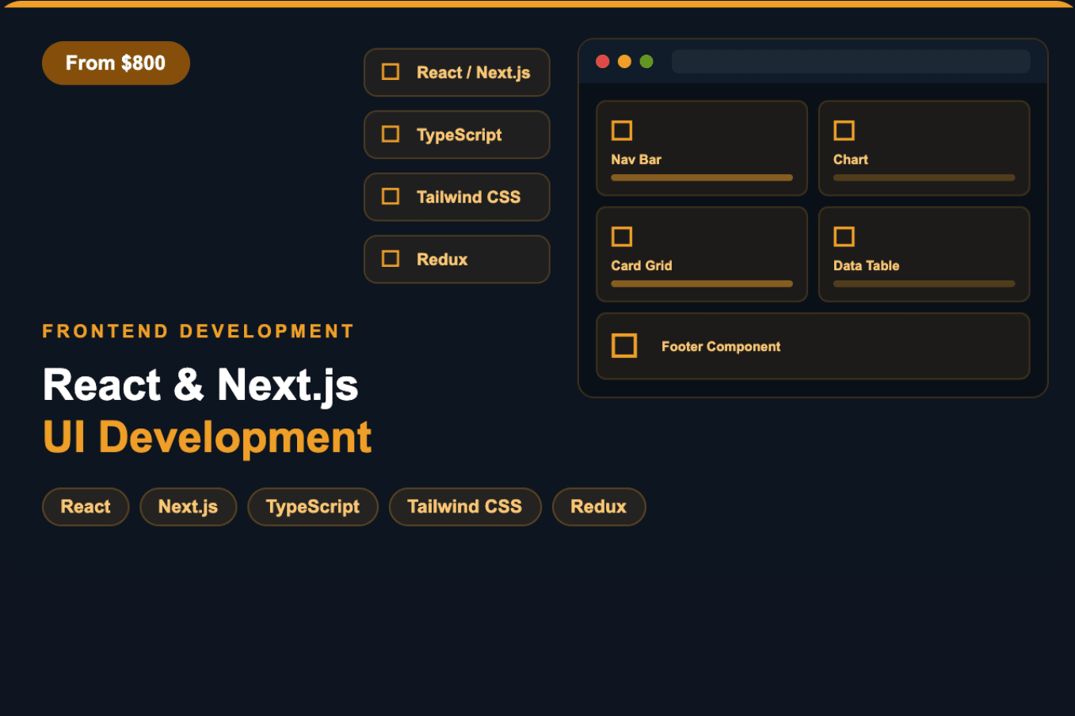The height and width of the screenshot is (716, 1075).
Task: Select the React tag pill
Action: tap(86, 507)
